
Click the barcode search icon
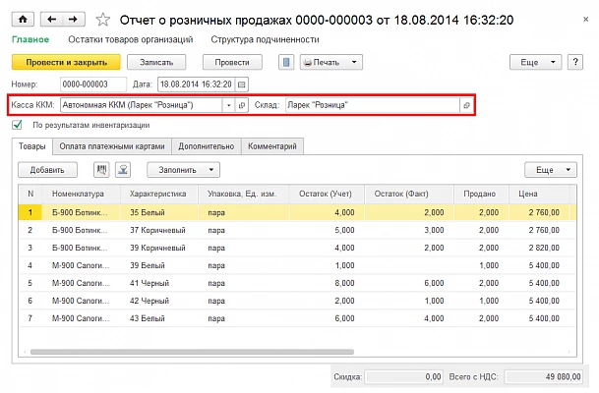pos(101,170)
